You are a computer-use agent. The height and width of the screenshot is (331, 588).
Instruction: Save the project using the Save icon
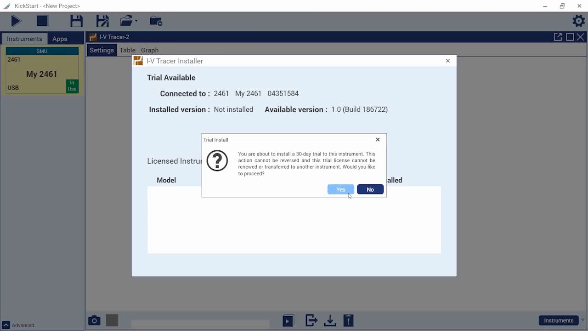76,21
